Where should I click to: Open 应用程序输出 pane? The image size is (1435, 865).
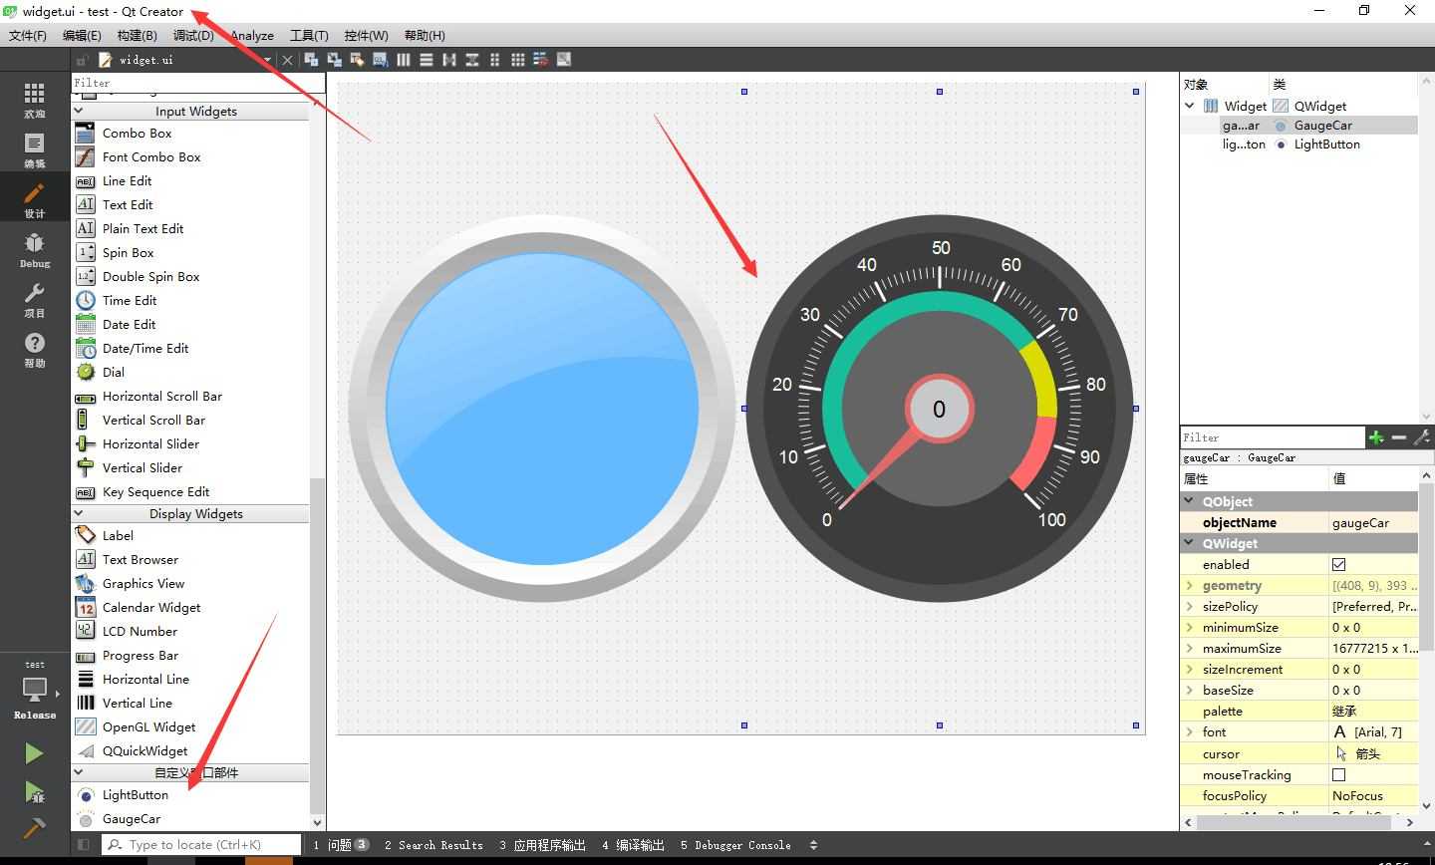[x=542, y=845]
